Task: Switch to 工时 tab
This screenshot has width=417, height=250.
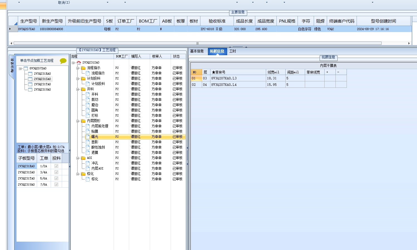Action: 233,51
